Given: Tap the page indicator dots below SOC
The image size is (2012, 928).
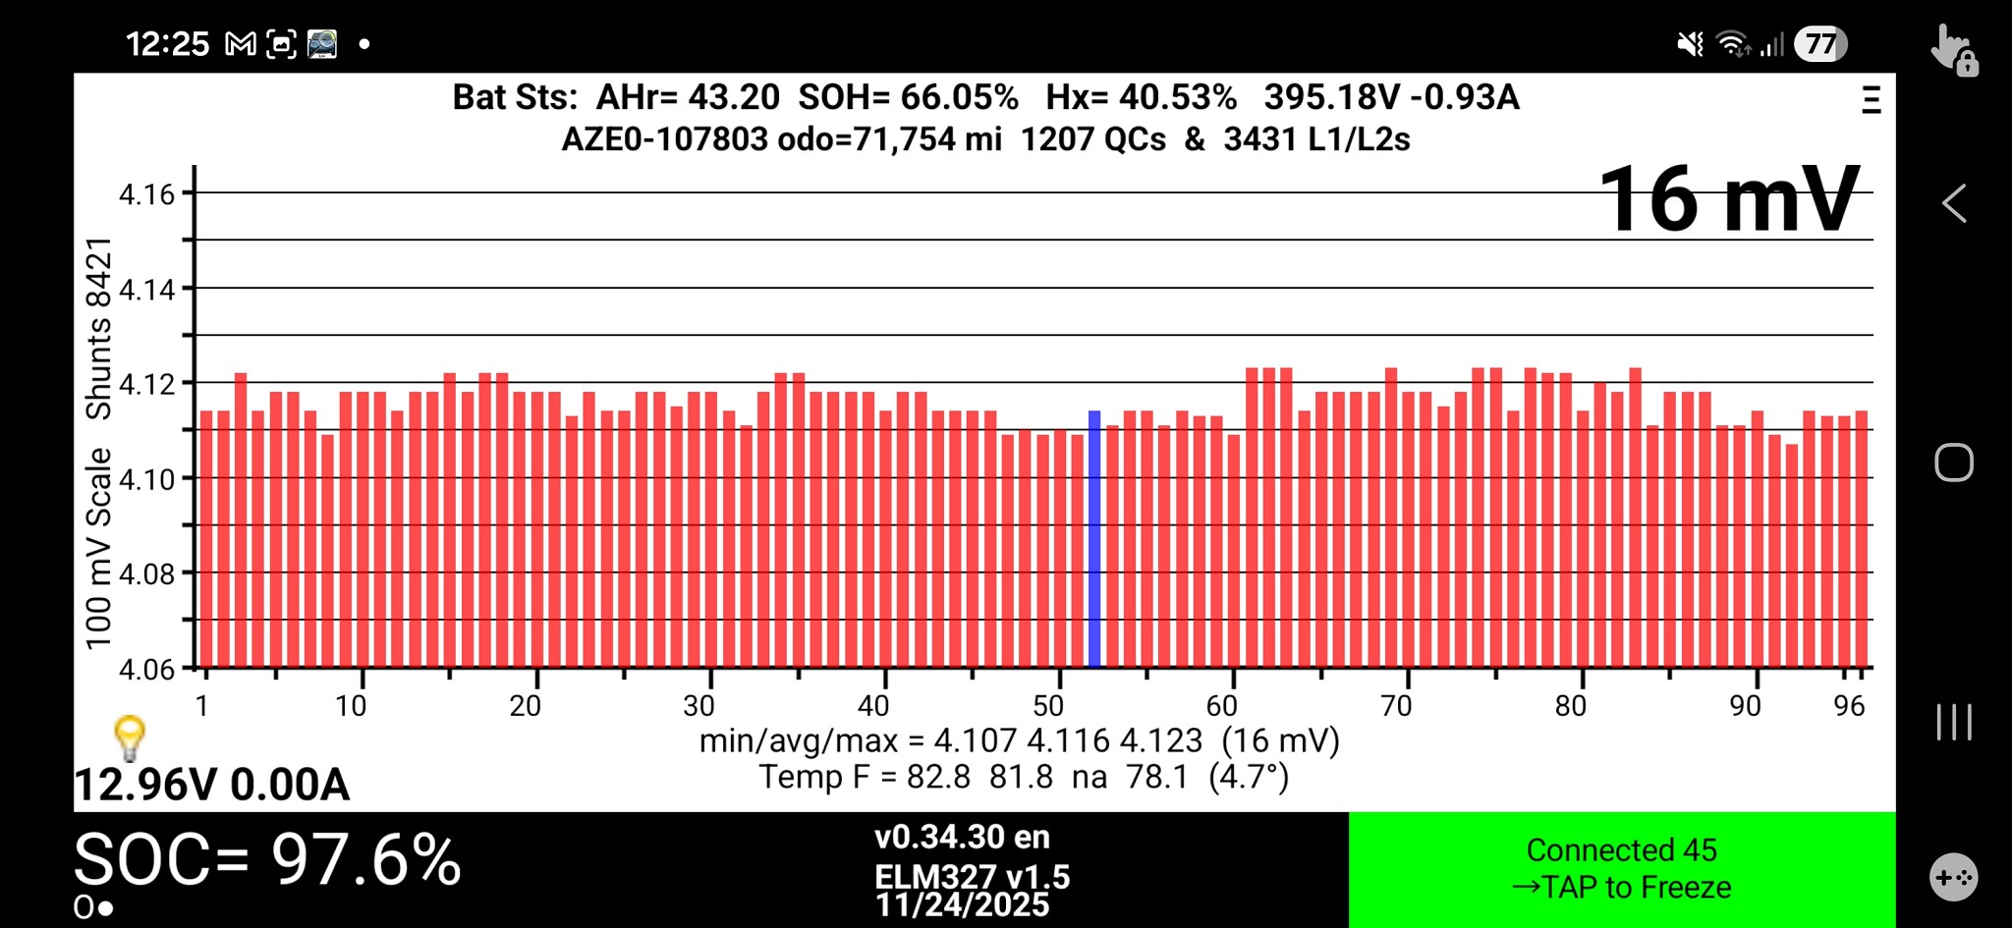Looking at the screenshot, I should pos(93,908).
